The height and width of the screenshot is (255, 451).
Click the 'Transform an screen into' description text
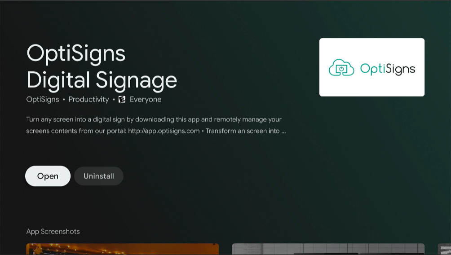click(243, 131)
